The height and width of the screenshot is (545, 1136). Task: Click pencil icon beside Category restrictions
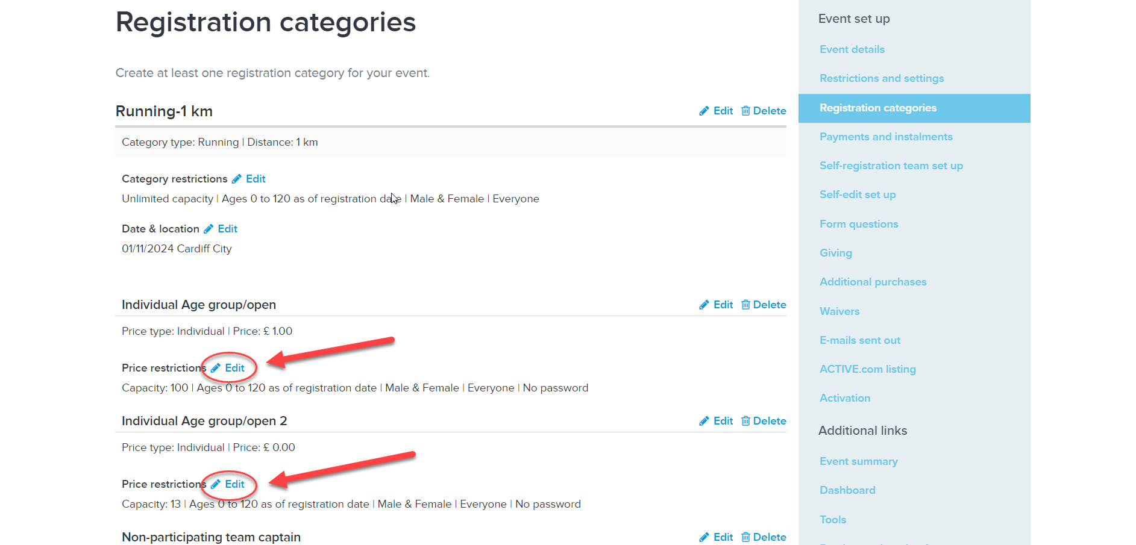click(x=236, y=179)
